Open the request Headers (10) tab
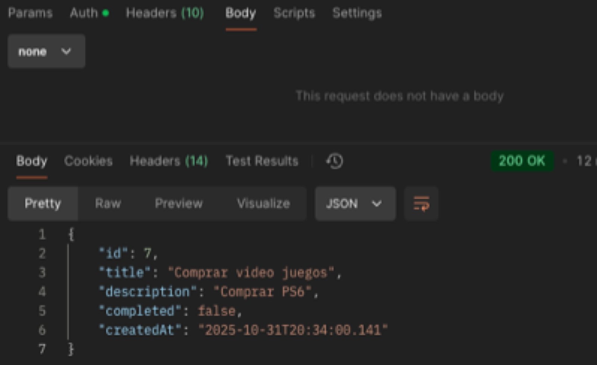Image resolution: width=597 pixels, height=365 pixels. [x=165, y=13]
